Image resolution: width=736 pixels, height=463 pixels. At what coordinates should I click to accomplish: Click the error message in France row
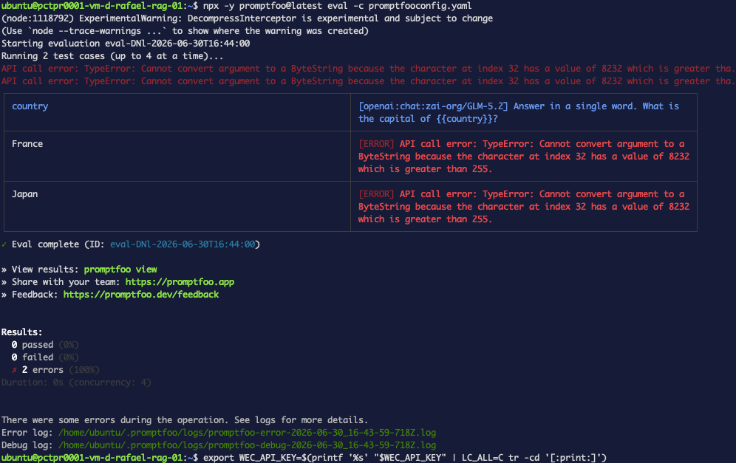click(524, 157)
